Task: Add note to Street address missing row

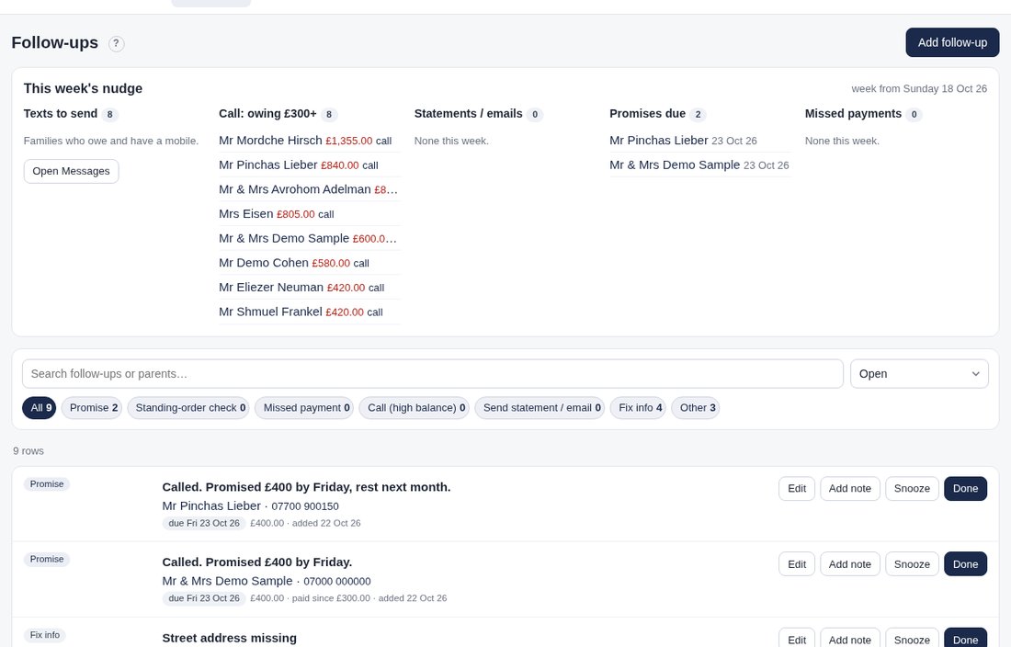Action: pyautogui.click(x=850, y=638)
